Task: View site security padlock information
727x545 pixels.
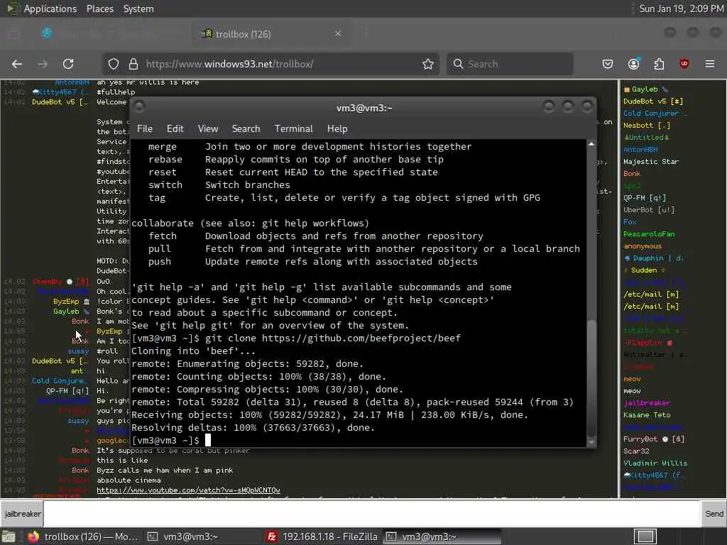Action: click(x=133, y=64)
